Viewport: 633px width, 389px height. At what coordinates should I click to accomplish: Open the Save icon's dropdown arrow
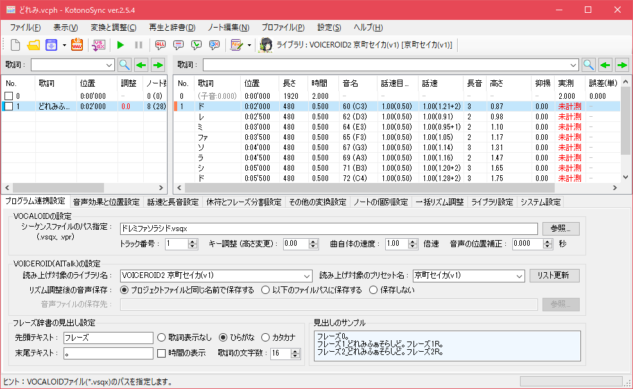coord(63,45)
